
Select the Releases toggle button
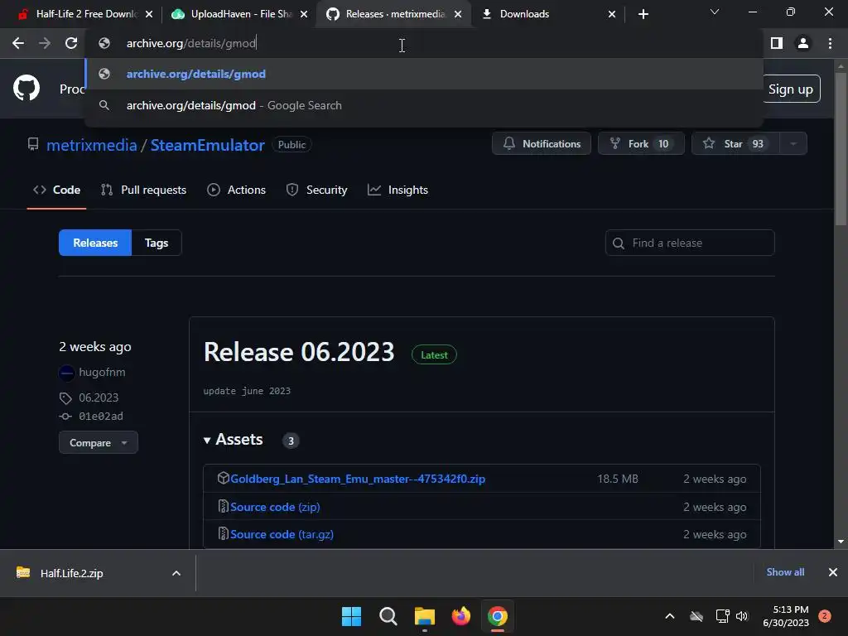point(95,243)
